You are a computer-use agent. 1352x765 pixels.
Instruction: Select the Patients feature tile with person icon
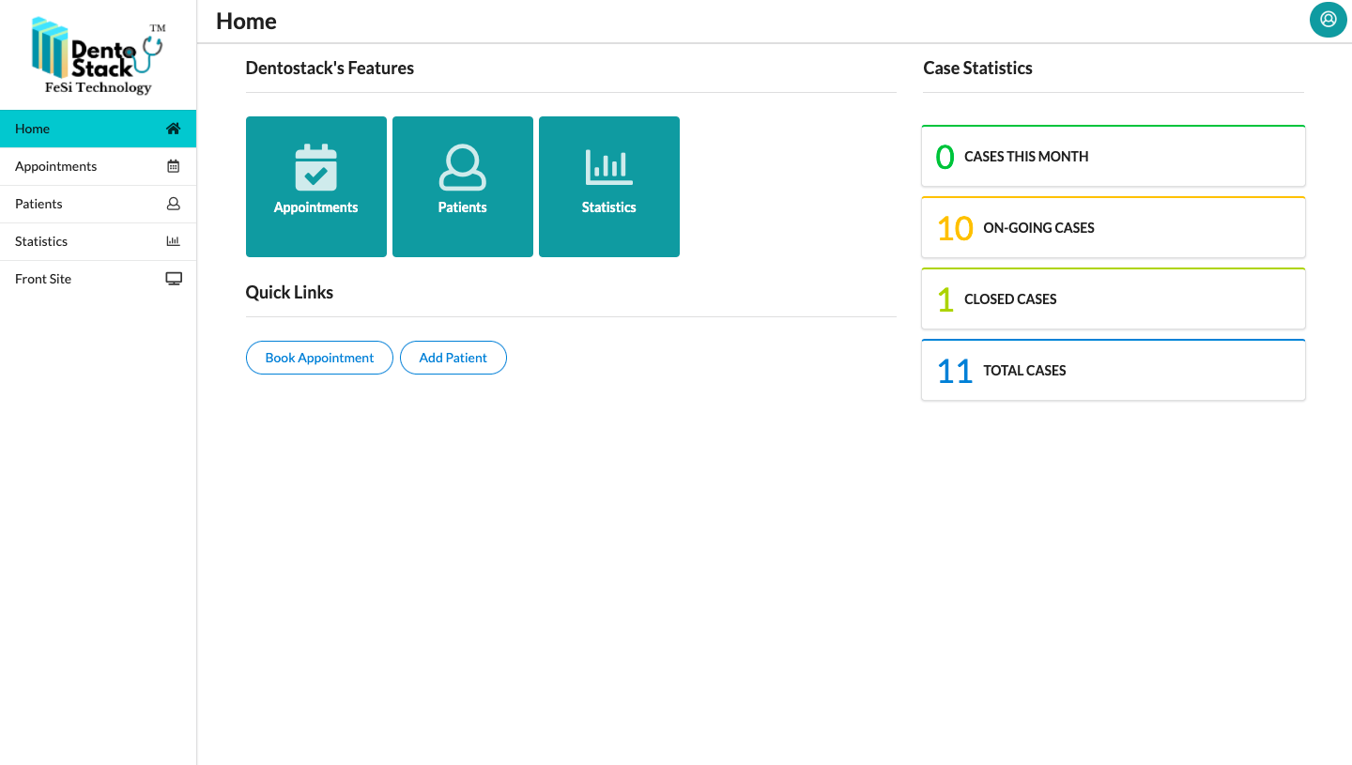click(x=462, y=186)
